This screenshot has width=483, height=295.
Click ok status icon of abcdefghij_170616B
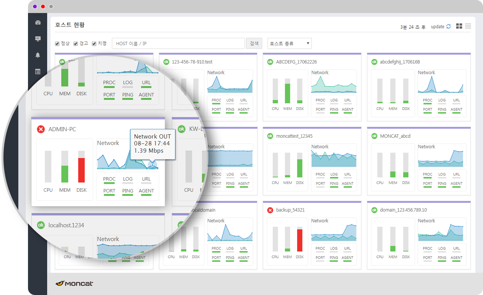point(375,62)
